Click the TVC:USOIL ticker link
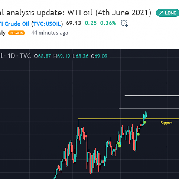 (47, 24)
